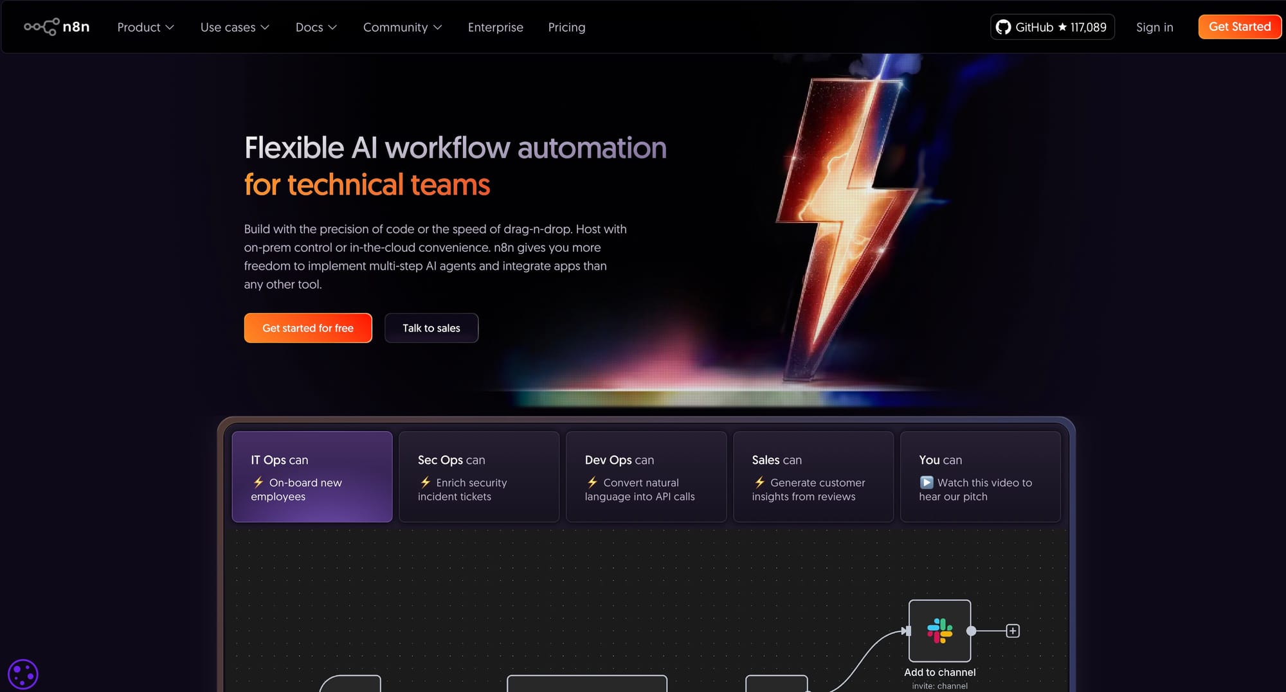Screen dimensions: 1286x692
Task: Click the plus connector after Slack node
Action: [x=1013, y=631]
